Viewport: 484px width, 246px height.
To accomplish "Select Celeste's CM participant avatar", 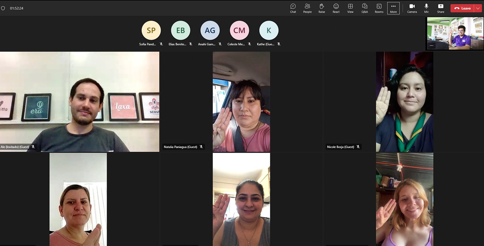I will pos(239,31).
